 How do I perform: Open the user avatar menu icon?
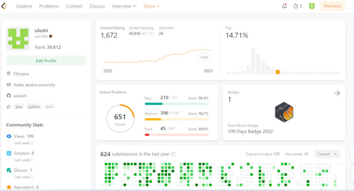click(312, 6)
